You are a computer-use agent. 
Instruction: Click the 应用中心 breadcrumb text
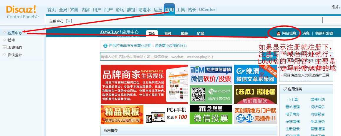point(56,21)
